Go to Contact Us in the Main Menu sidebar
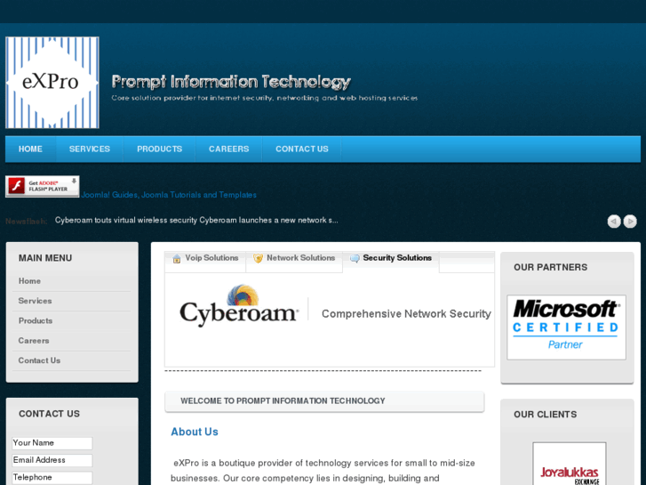This screenshot has height=485, width=646. (39, 360)
